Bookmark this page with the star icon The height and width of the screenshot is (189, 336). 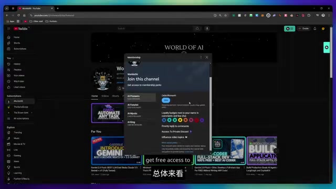pos(225,15)
